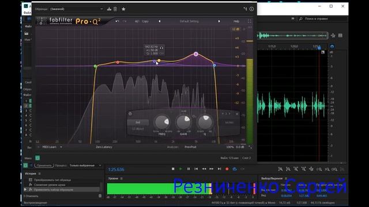Open the Stereo placement selector in band panel

click(229, 122)
